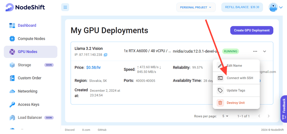Click the GPU Nodes fan icon
Viewport: 287px width, 134px height.
click(x=12, y=52)
